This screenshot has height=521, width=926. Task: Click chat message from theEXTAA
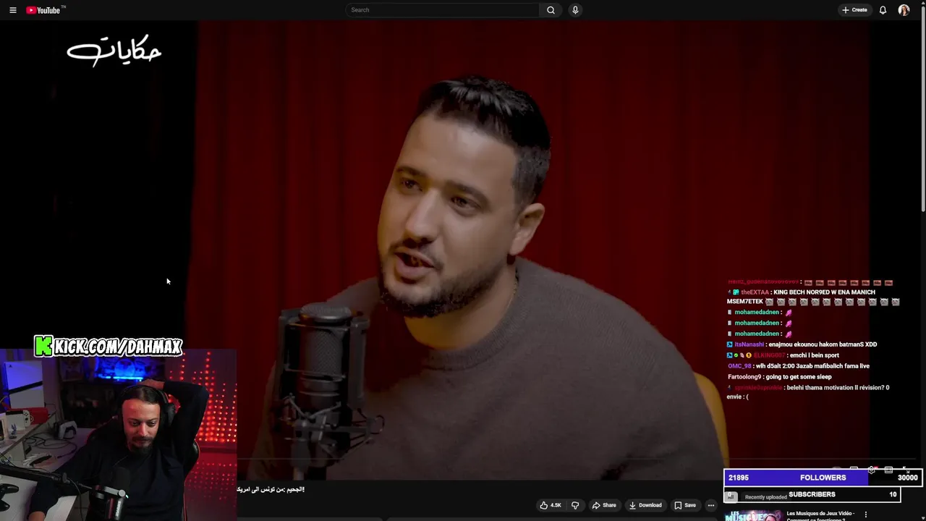coord(813,297)
